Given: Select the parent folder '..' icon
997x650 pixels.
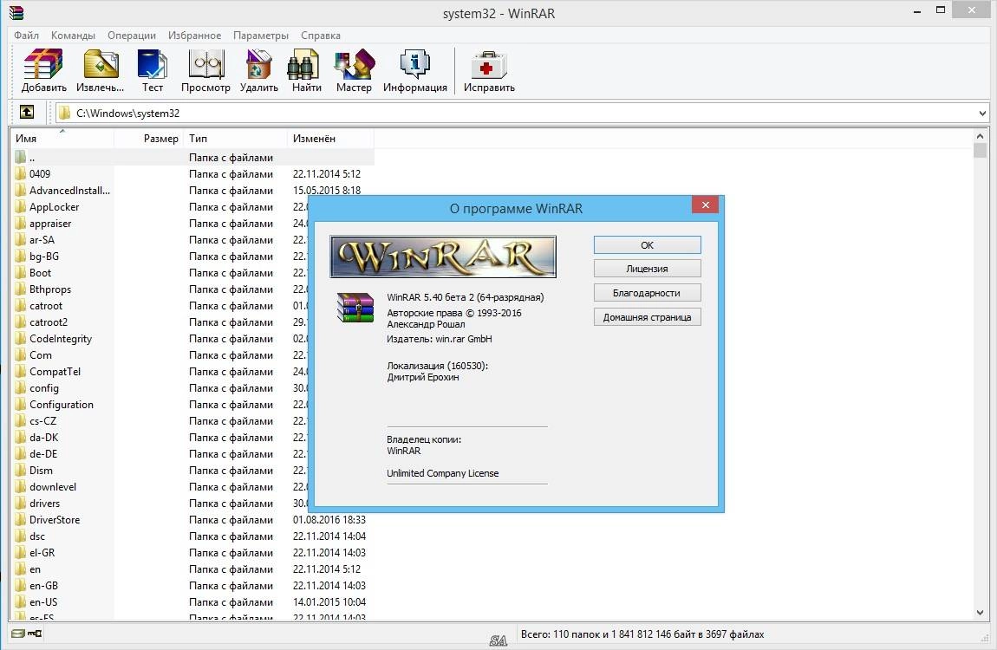Looking at the screenshot, I should [x=20, y=157].
